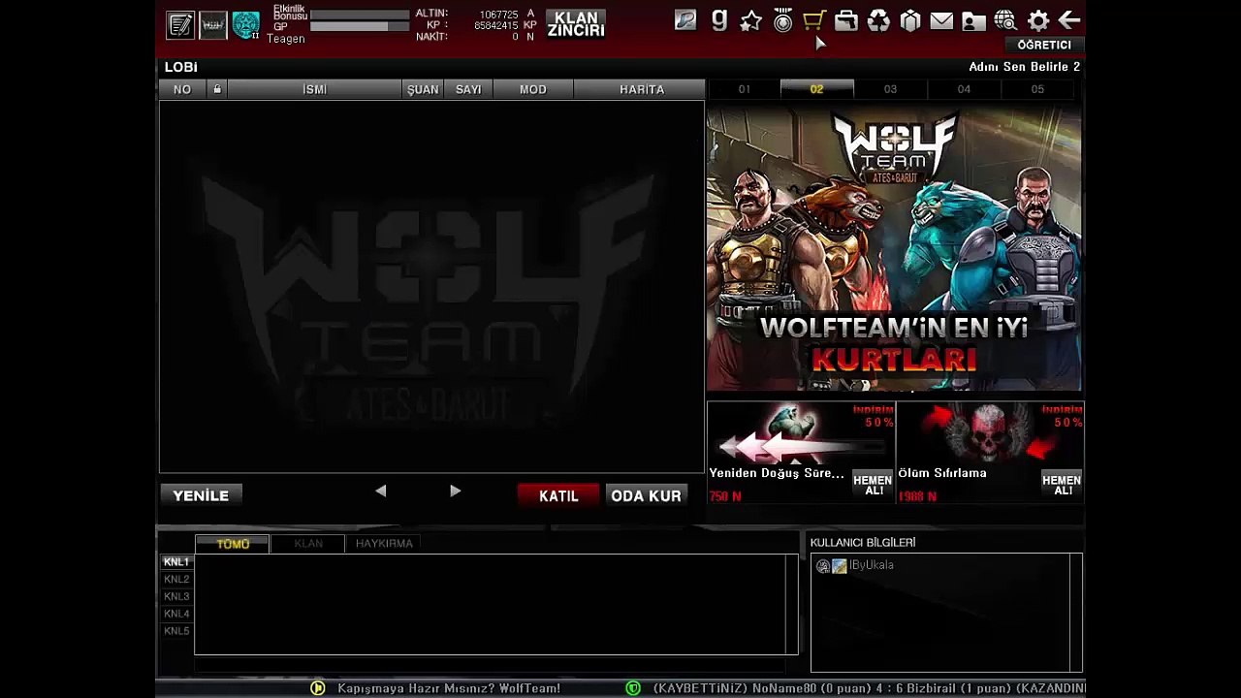Select user IByUkala in user list

coord(855,566)
